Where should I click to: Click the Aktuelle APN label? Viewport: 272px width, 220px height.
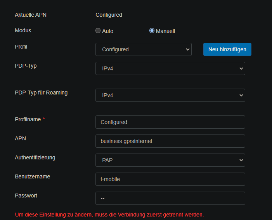[x=31, y=15]
